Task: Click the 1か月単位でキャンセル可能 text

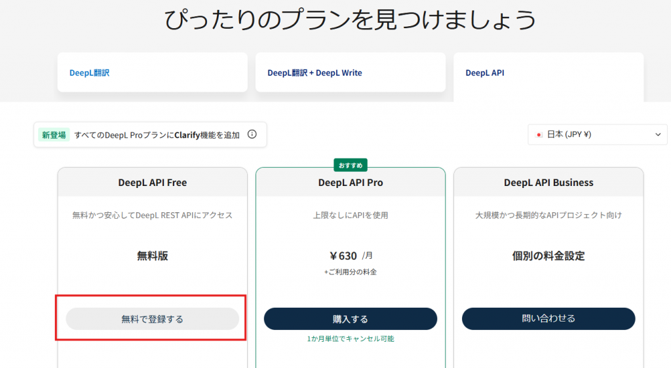Action: click(351, 339)
